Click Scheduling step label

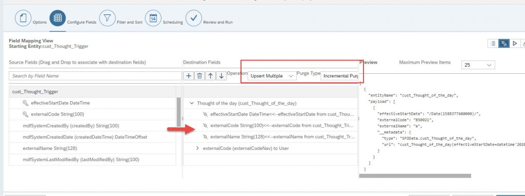[x=173, y=23]
